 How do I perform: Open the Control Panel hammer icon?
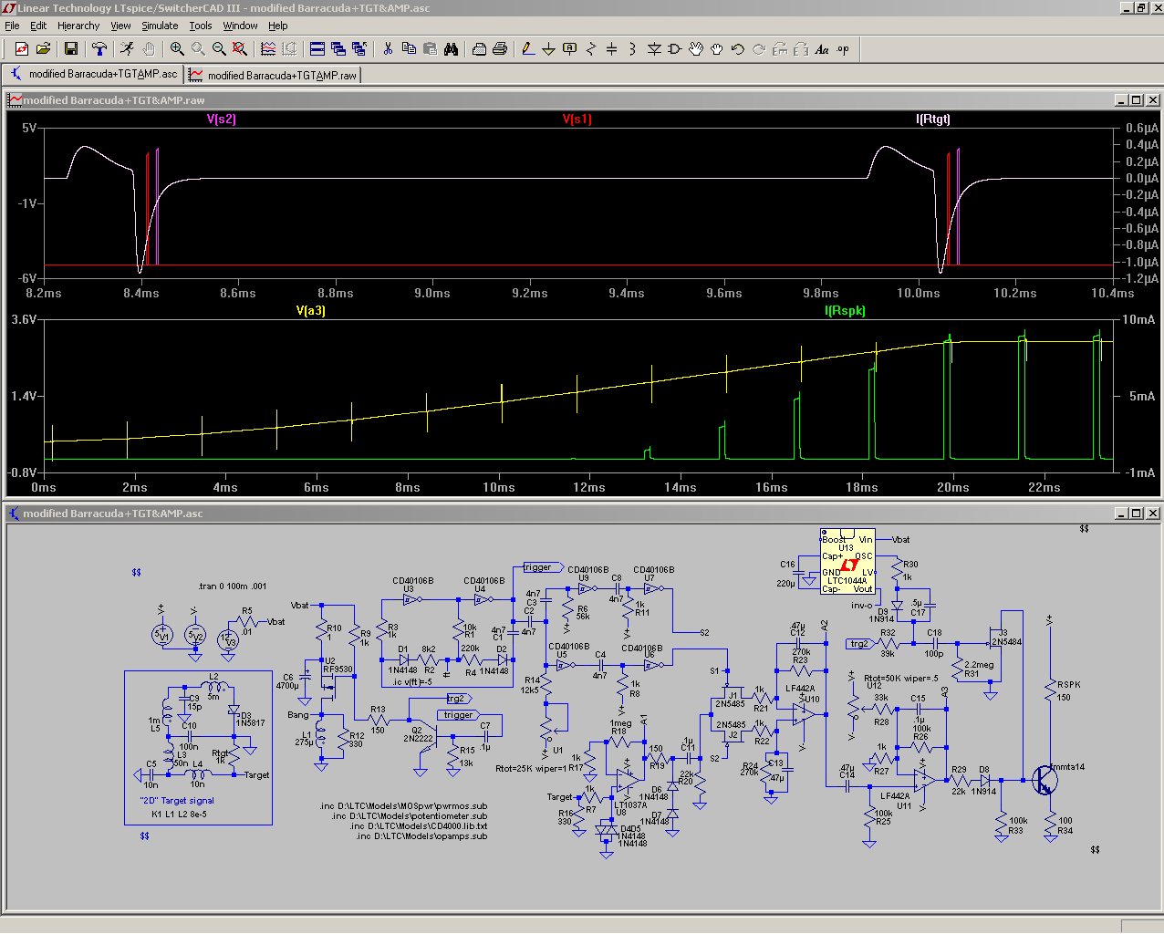(99, 49)
